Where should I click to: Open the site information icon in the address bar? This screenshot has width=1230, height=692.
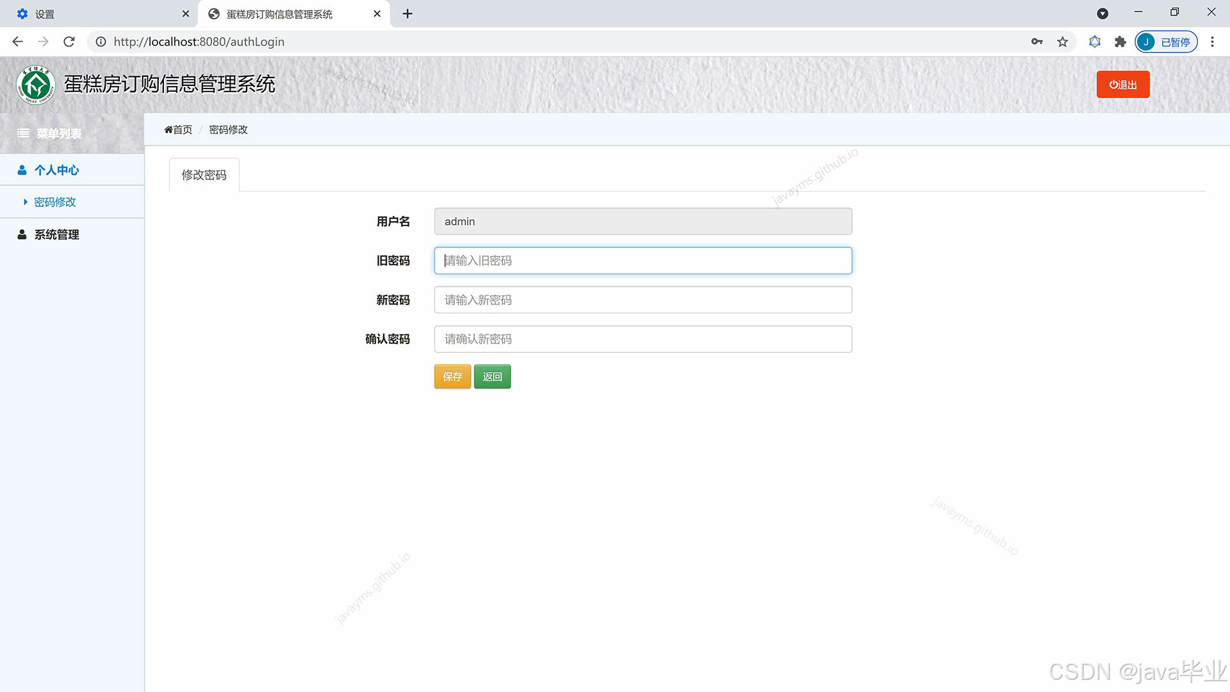click(x=101, y=42)
